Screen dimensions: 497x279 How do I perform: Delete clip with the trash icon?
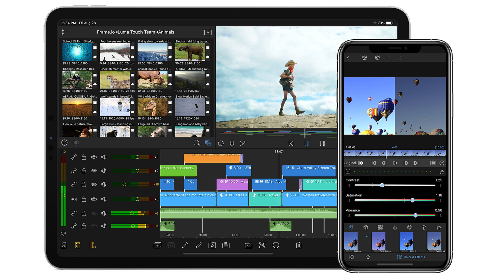[x=299, y=245]
